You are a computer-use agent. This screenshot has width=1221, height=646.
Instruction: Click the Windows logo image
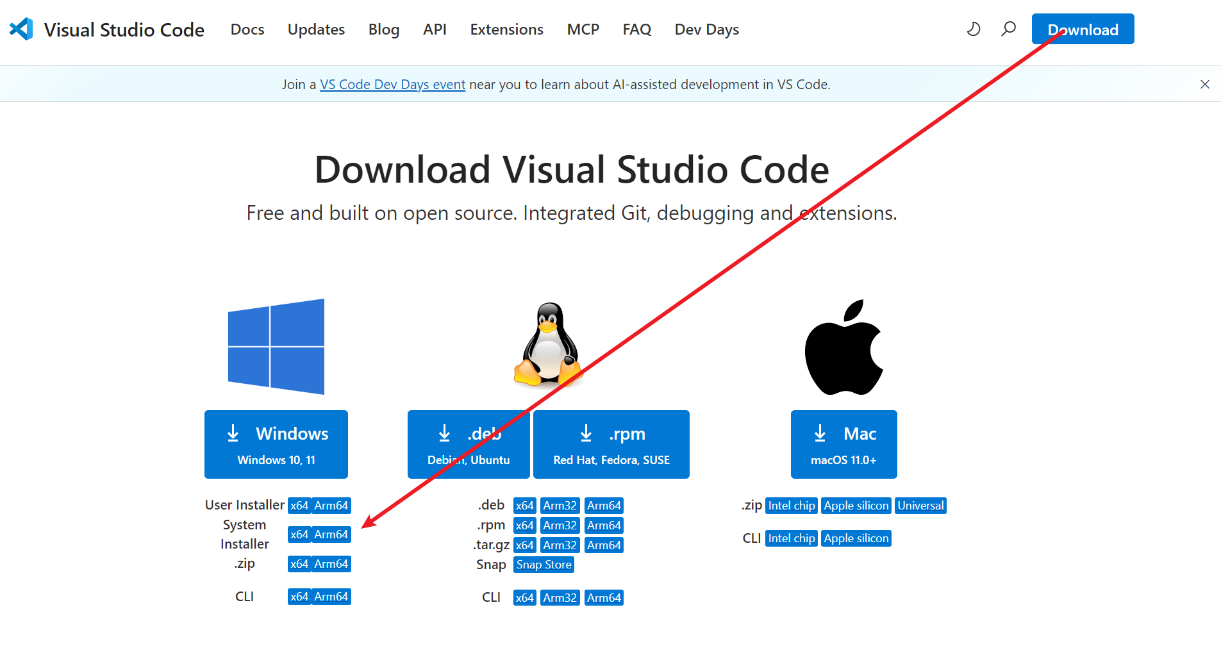276,347
